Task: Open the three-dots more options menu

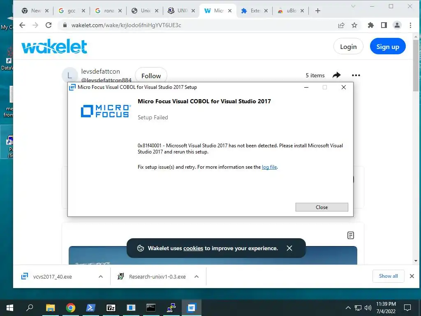Action: coord(356,75)
